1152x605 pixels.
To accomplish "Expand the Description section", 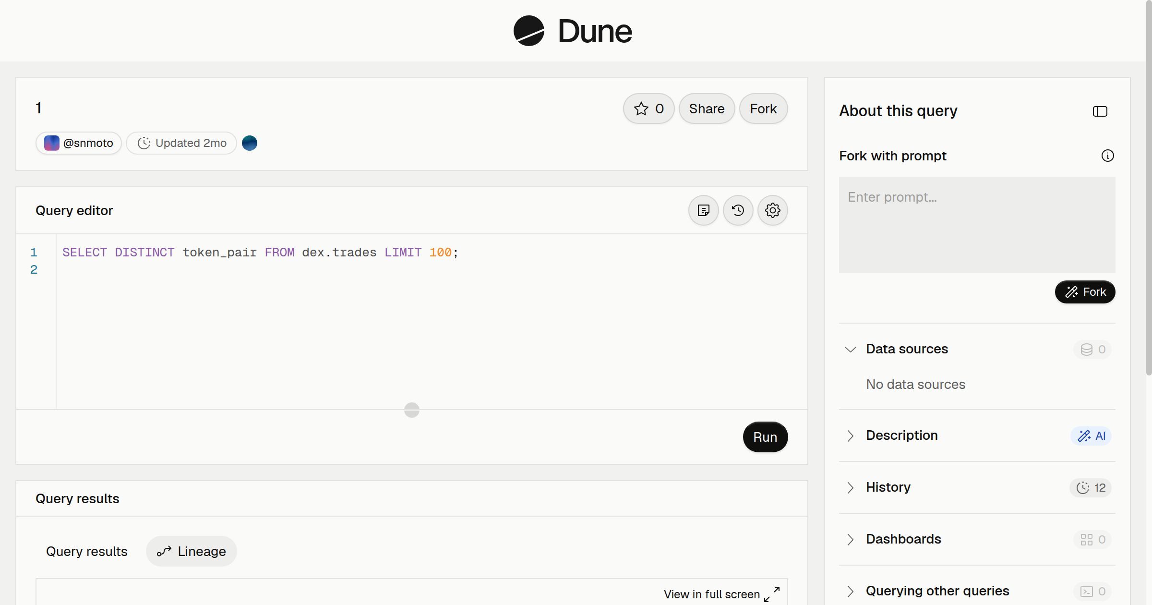I will [850, 436].
